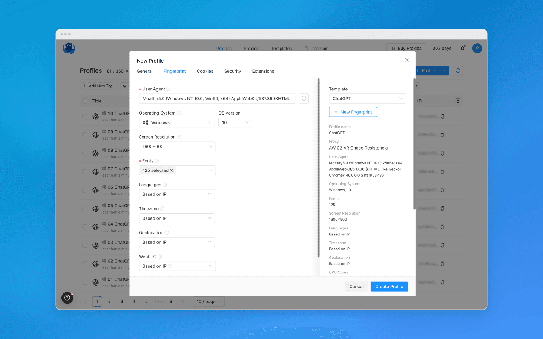Copy ID of 04 ChatGPT profile
Screen dimensions: 543x339
pyautogui.click(x=442, y=227)
